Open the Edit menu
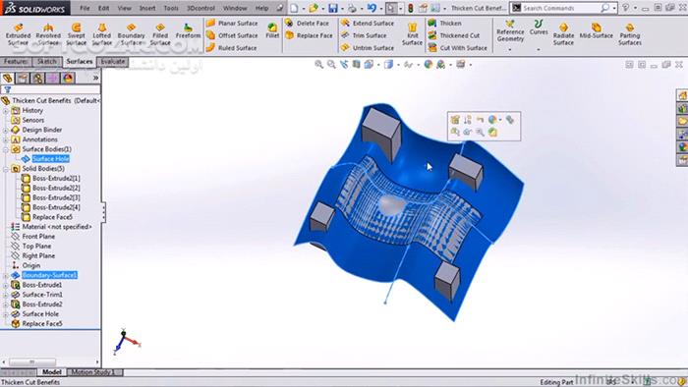The height and width of the screenshot is (387, 688). 103,8
